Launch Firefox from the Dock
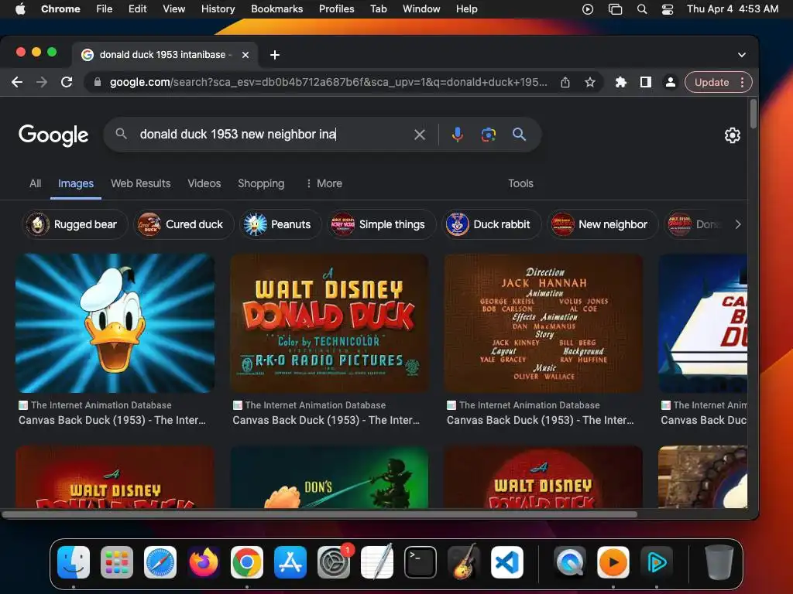 click(x=204, y=562)
